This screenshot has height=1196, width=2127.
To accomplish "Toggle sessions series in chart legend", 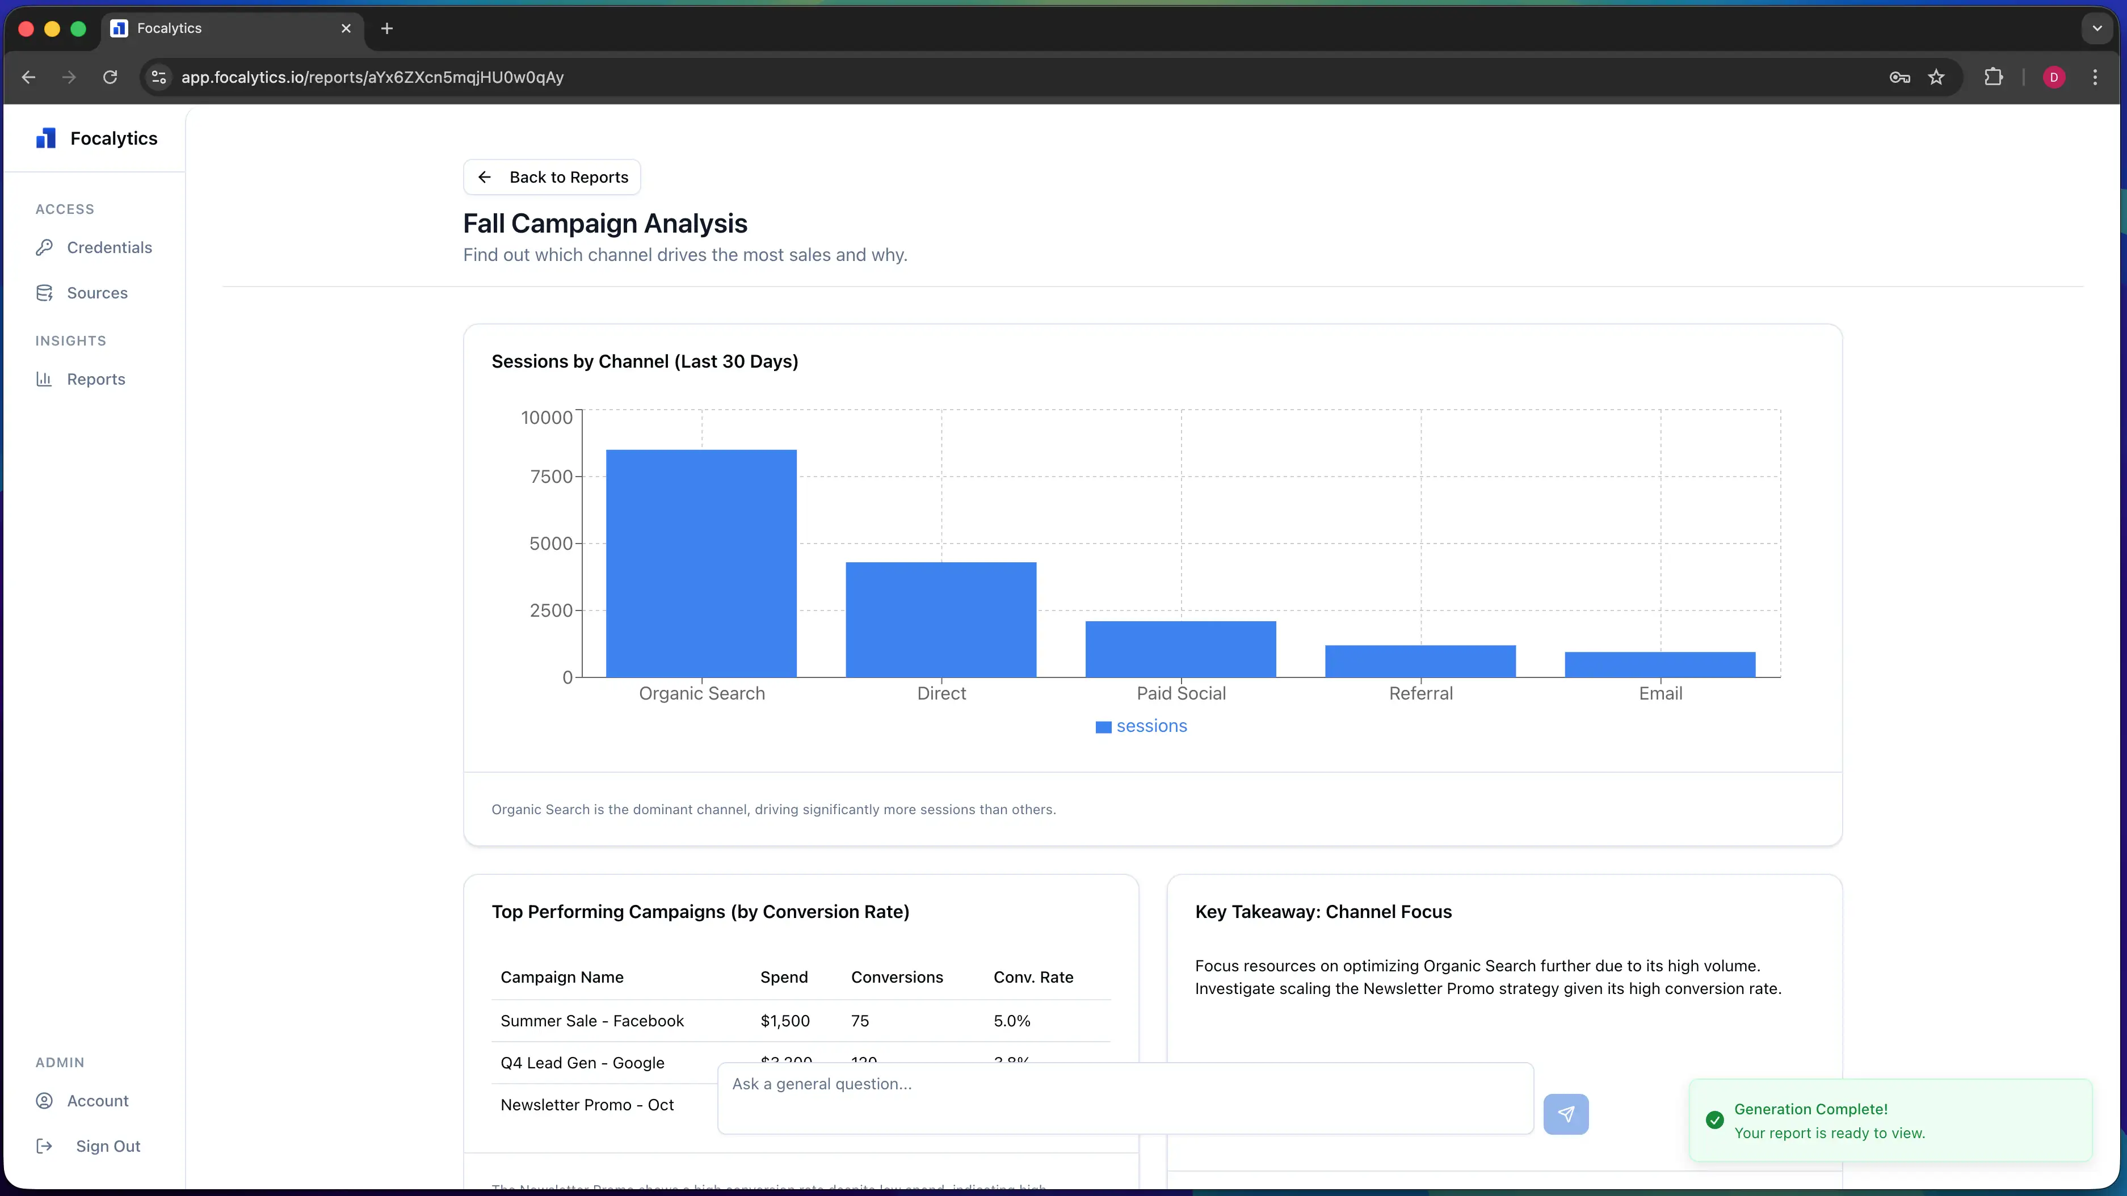I will 1141,726.
